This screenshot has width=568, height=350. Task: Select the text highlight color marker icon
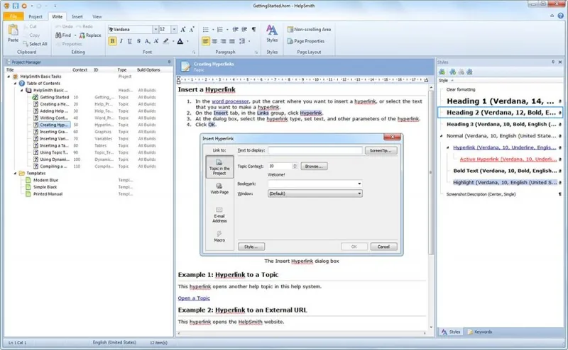[x=166, y=41]
